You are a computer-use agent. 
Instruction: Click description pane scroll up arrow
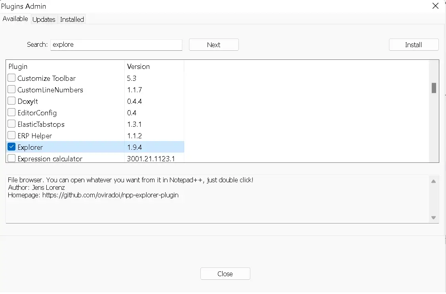tap(433, 181)
